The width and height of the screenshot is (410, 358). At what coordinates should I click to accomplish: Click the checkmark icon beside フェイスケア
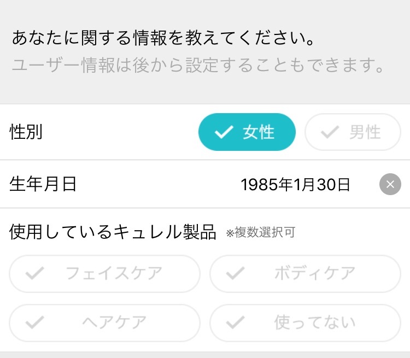click(x=35, y=273)
